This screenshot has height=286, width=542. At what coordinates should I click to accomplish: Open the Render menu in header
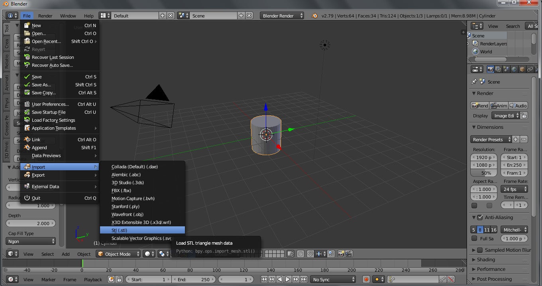pyautogui.click(x=45, y=16)
